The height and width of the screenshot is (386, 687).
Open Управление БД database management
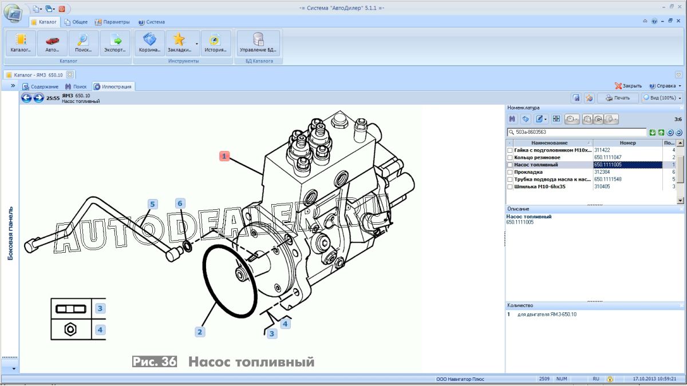point(258,43)
